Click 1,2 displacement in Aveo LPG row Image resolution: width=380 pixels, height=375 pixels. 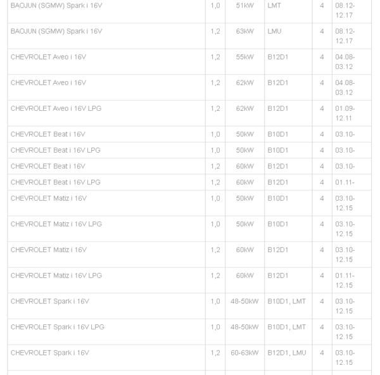click(215, 108)
